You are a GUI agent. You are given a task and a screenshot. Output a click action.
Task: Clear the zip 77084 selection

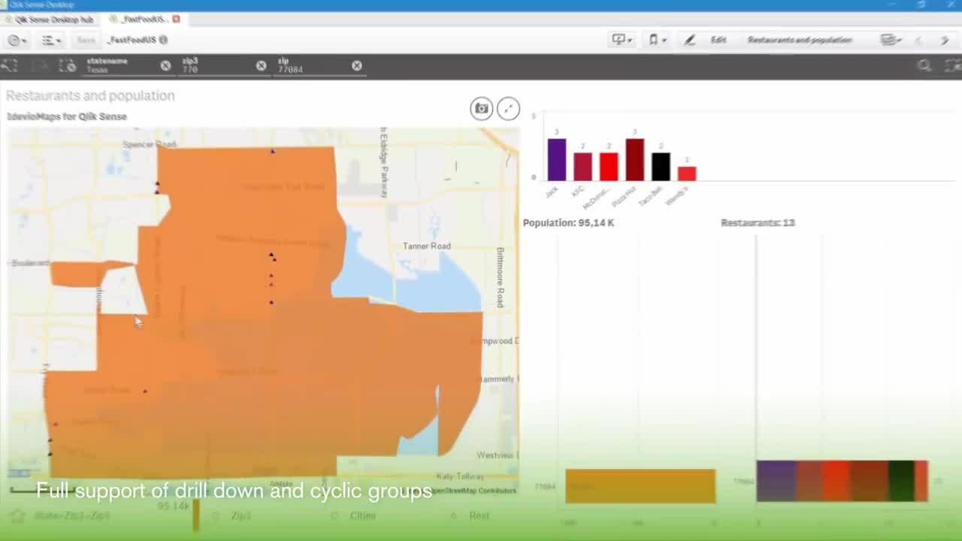pyautogui.click(x=357, y=65)
